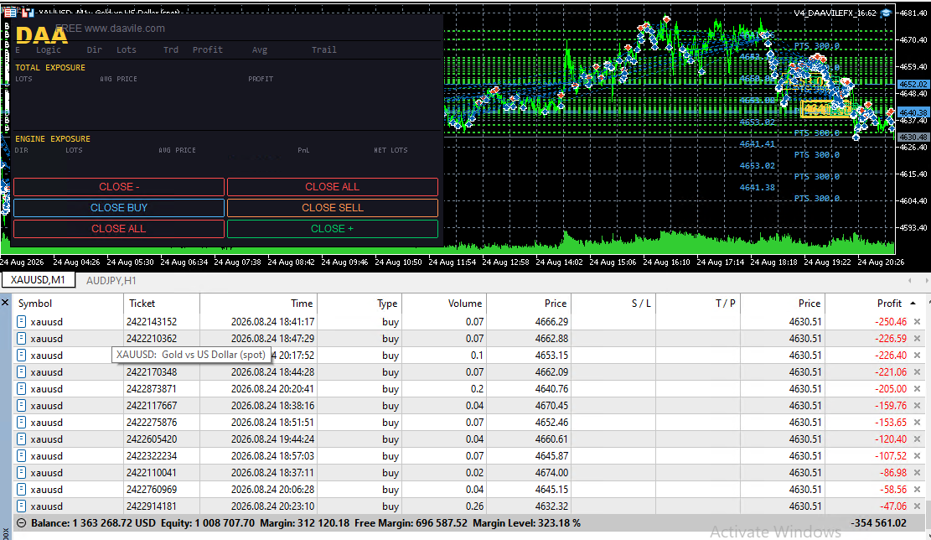
Task: Switch to the AUDJPY,H1 chart tab
Action: tap(111, 280)
